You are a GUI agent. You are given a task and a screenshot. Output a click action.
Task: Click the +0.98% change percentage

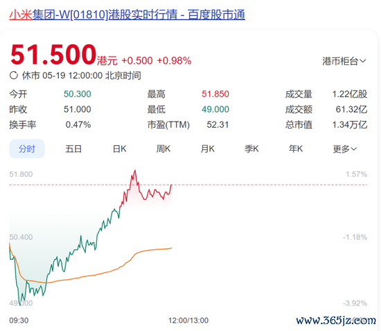tap(174, 61)
